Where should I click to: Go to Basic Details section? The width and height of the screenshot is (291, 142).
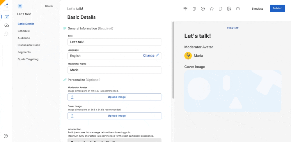pyautogui.click(x=26, y=24)
